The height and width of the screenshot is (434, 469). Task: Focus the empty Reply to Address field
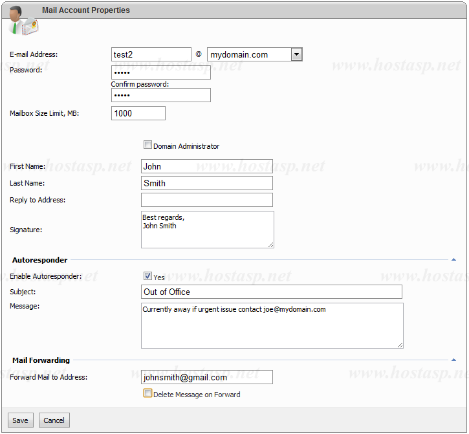click(x=206, y=200)
